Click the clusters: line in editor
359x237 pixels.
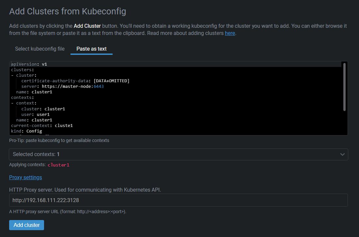tap(23, 70)
